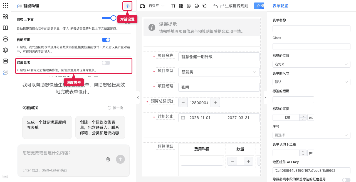Click the blue cloud save button
Screen dimensions: 356x182
pyautogui.click(x=259, y=6)
